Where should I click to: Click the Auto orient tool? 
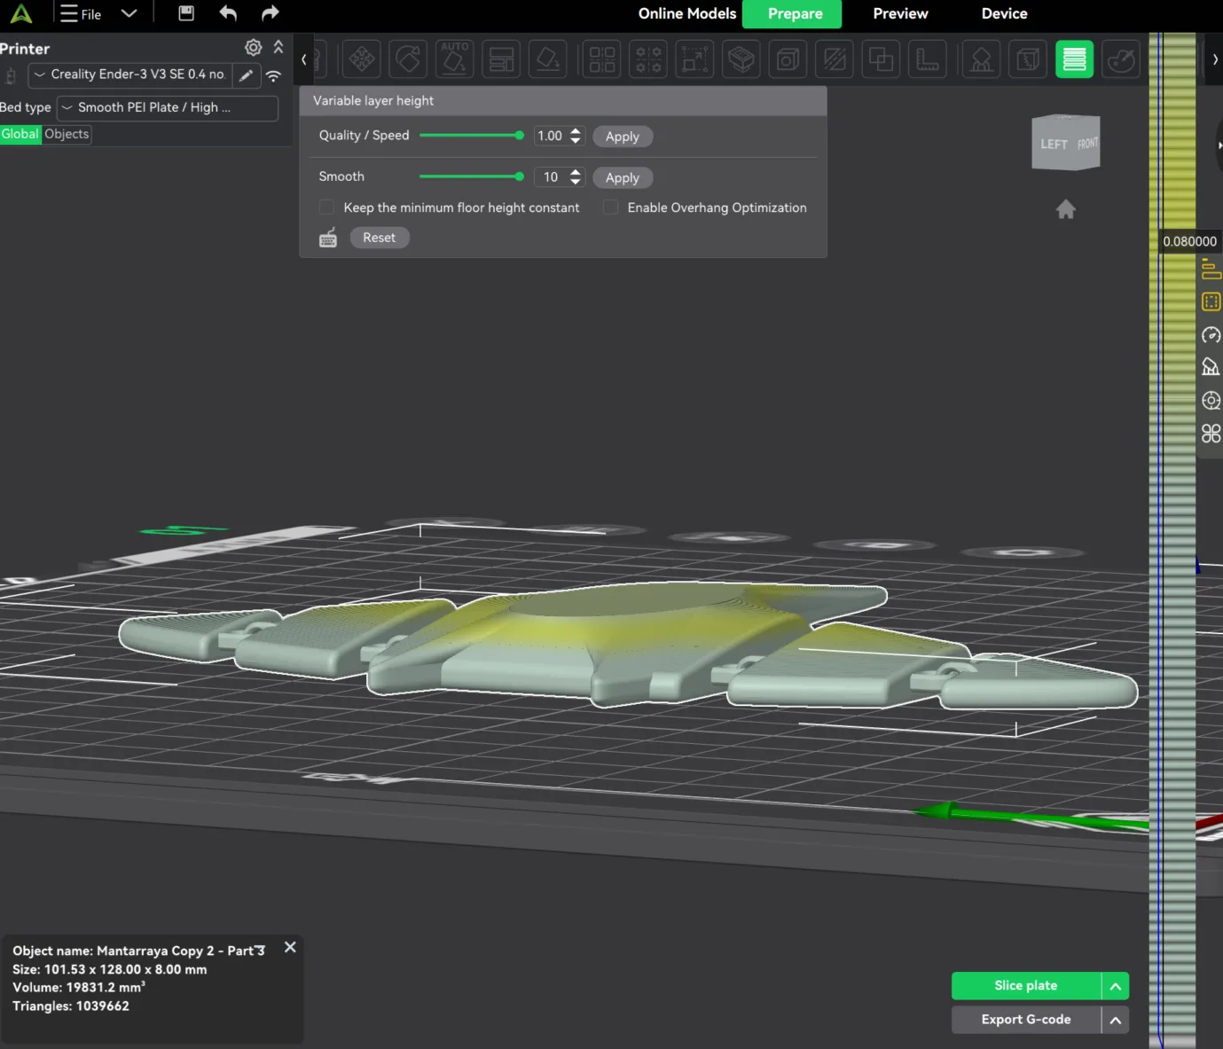pos(455,59)
